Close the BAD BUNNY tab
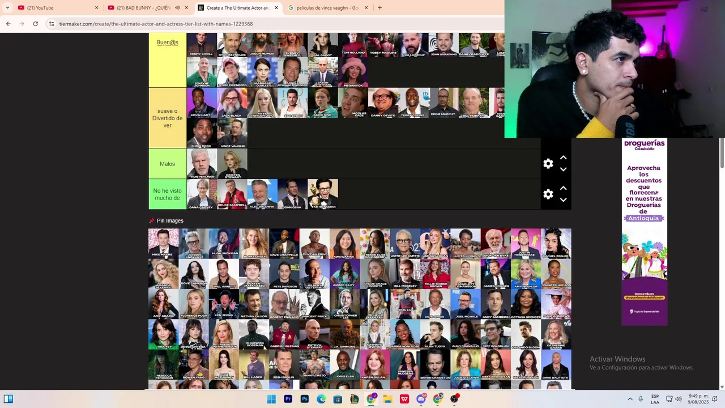 point(186,8)
